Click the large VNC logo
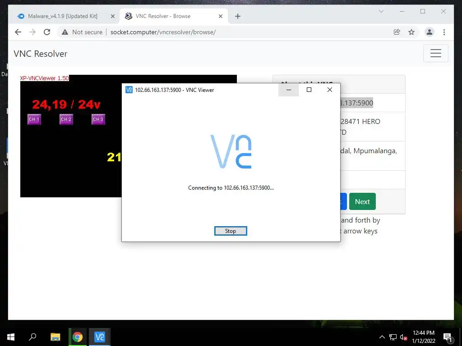 tap(231, 151)
